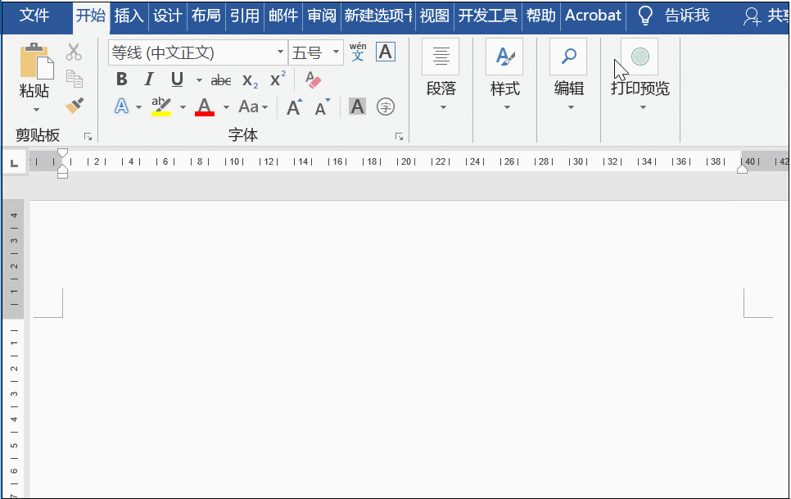
Task: Open the highlight color dropdown arrow
Action: tap(182, 107)
